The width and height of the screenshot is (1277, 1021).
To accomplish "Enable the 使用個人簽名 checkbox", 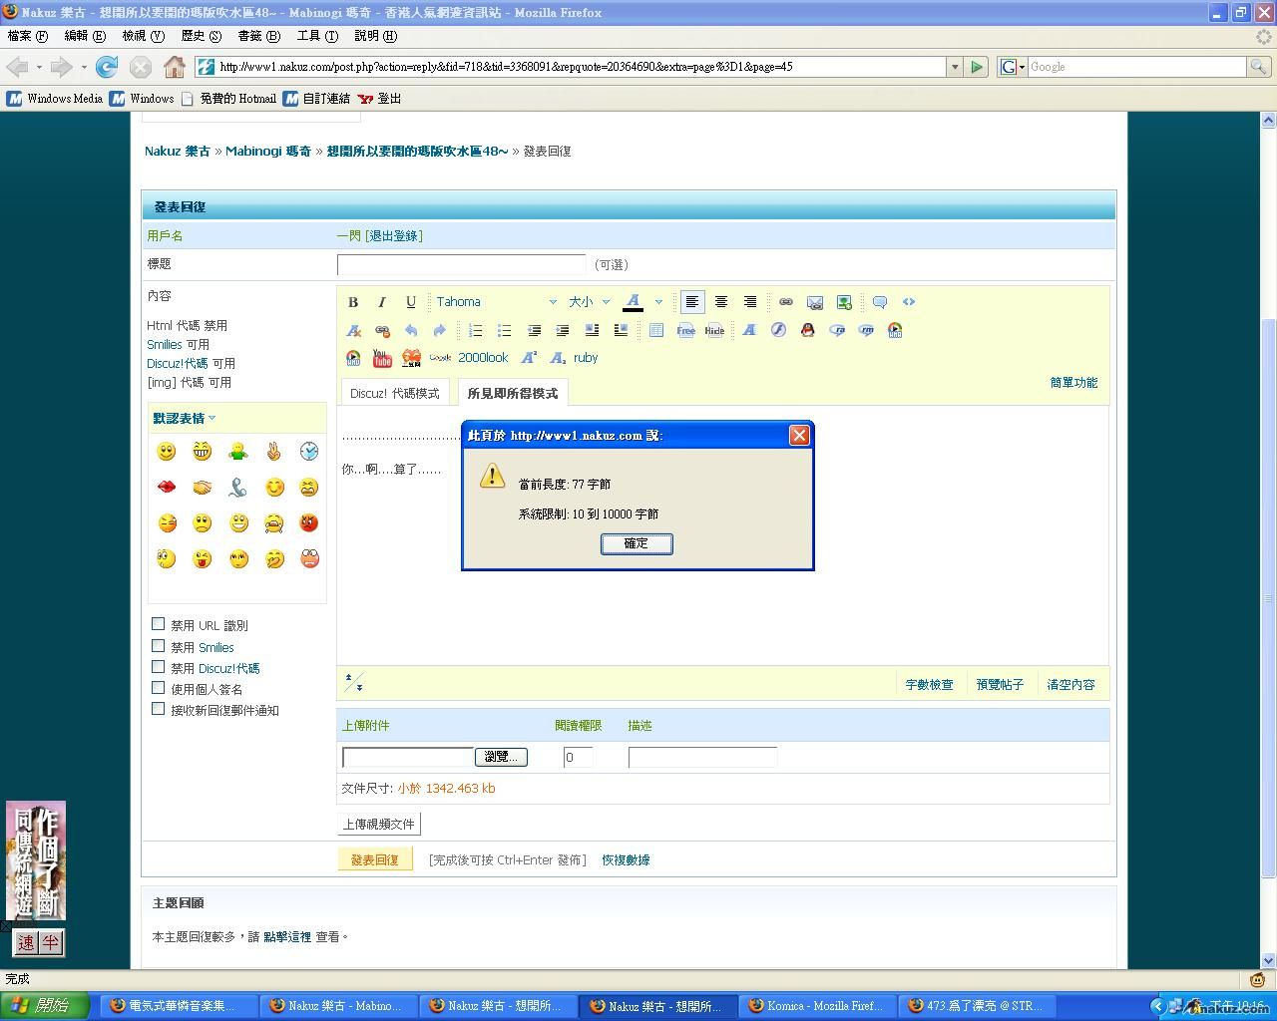I will [x=158, y=688].
